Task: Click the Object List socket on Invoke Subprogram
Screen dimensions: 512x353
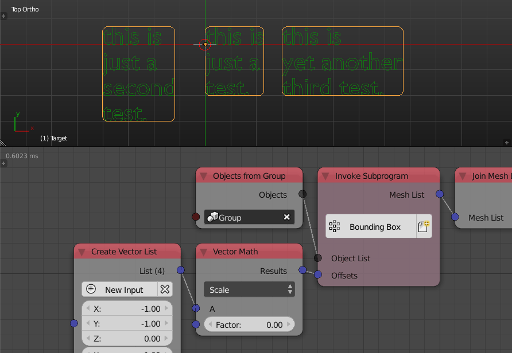Action: [318, 258]
